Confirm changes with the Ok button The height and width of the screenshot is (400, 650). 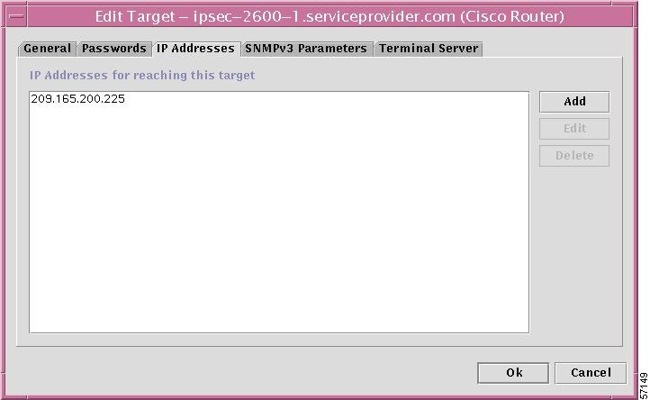(513, 373)
